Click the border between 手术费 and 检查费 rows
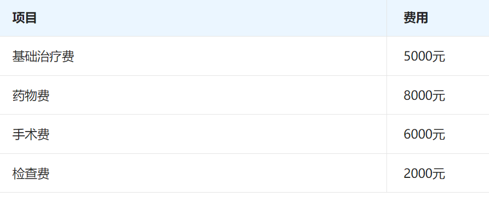489x203 pixels. [x=244, y=154]
